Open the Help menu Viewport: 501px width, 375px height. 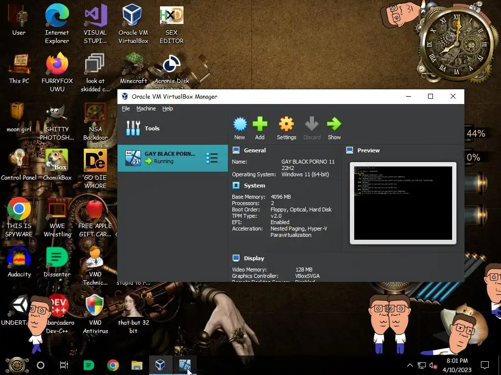click(x=167, y=108)
